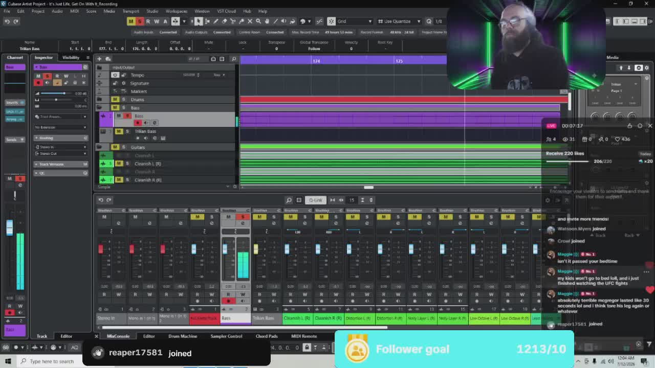This screenshot has height=368, width=655.
Task: Open the track list settings gear at bottom
Action: [235, 187]
